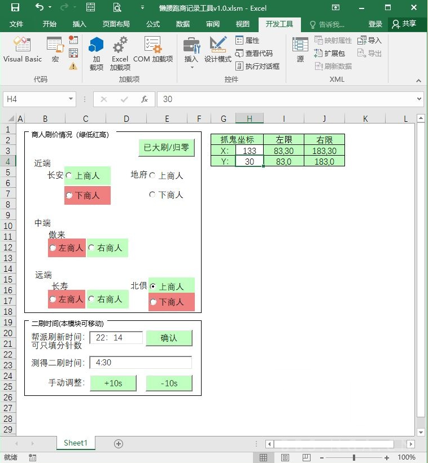This screenshot has height=463, width=428.
Task: Switch to Page Break Preview icon
Action: (x=306, y=457)
